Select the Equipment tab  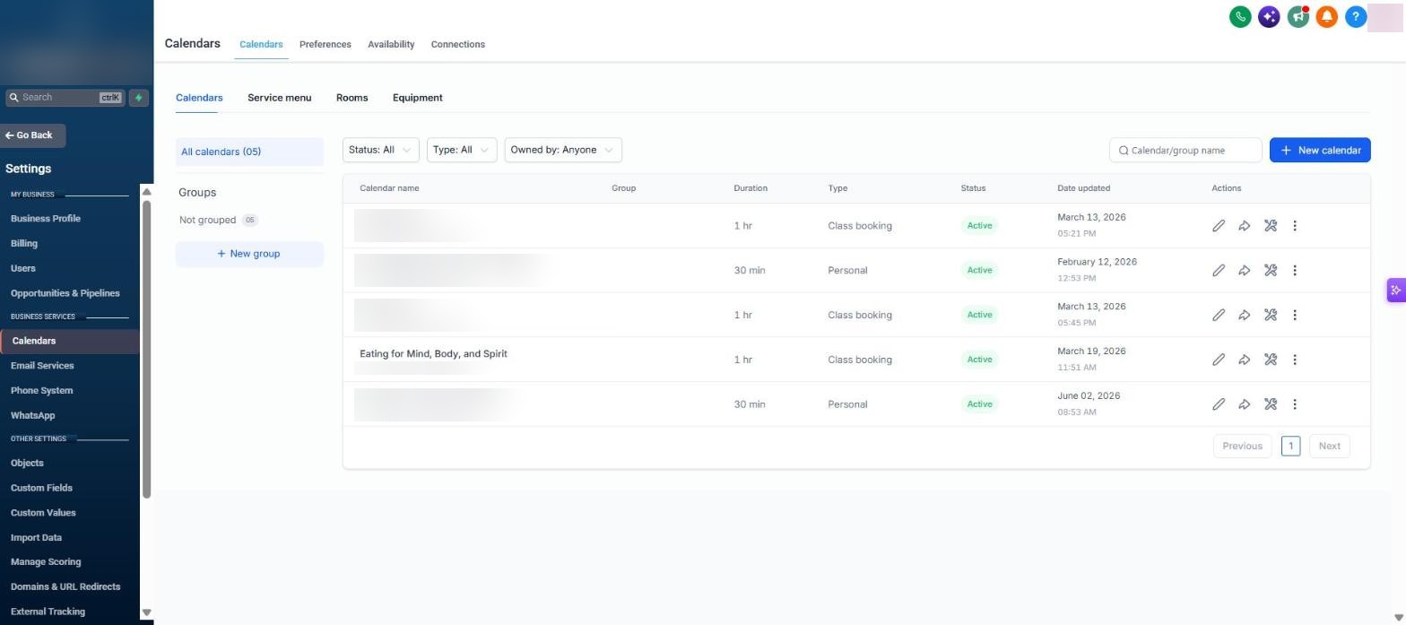(418, 98)
